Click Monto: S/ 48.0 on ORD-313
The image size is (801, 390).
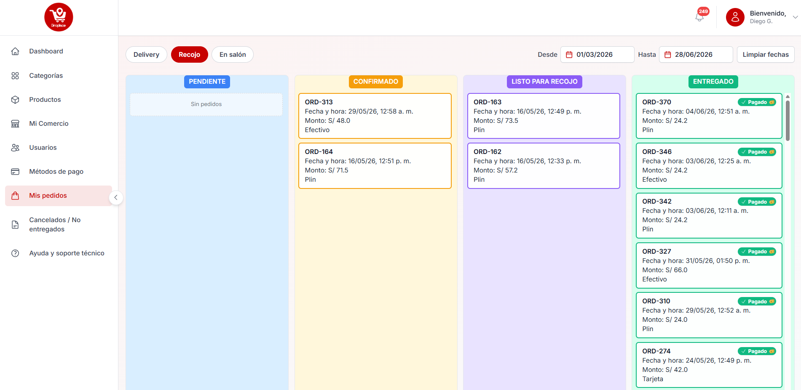point(327,121)
